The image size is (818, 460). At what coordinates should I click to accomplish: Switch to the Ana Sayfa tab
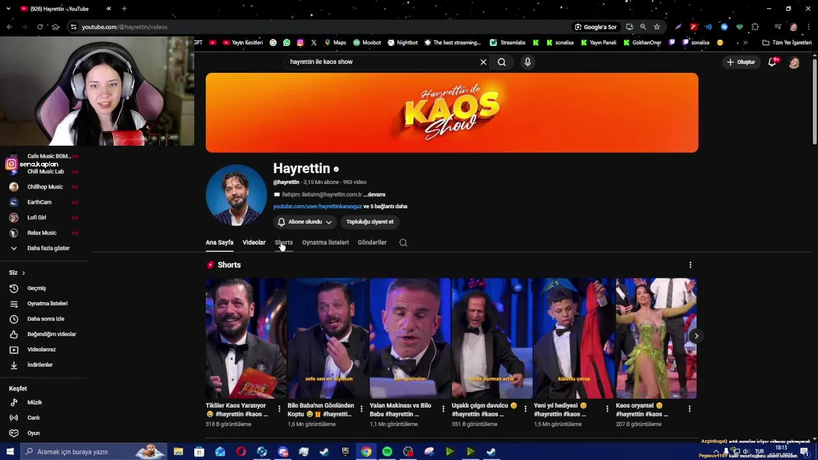(219, 243)
